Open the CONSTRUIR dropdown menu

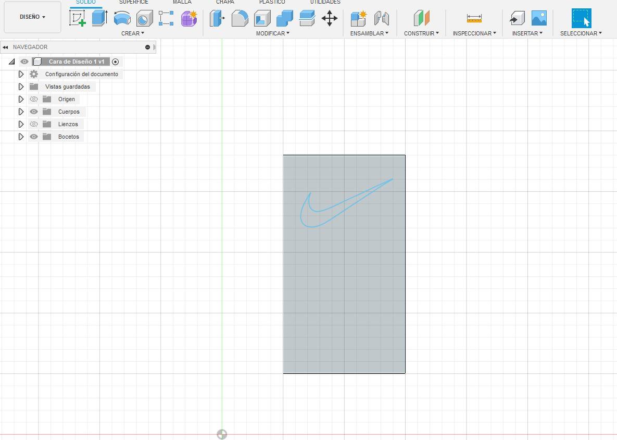[421, 33]
